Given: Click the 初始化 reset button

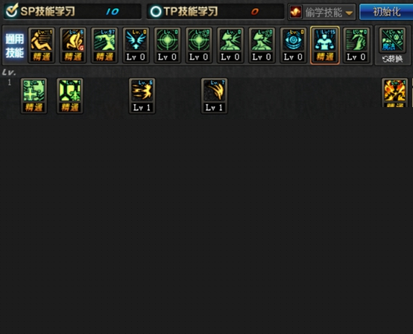Looking at the screenshot, I should [386, 12].
